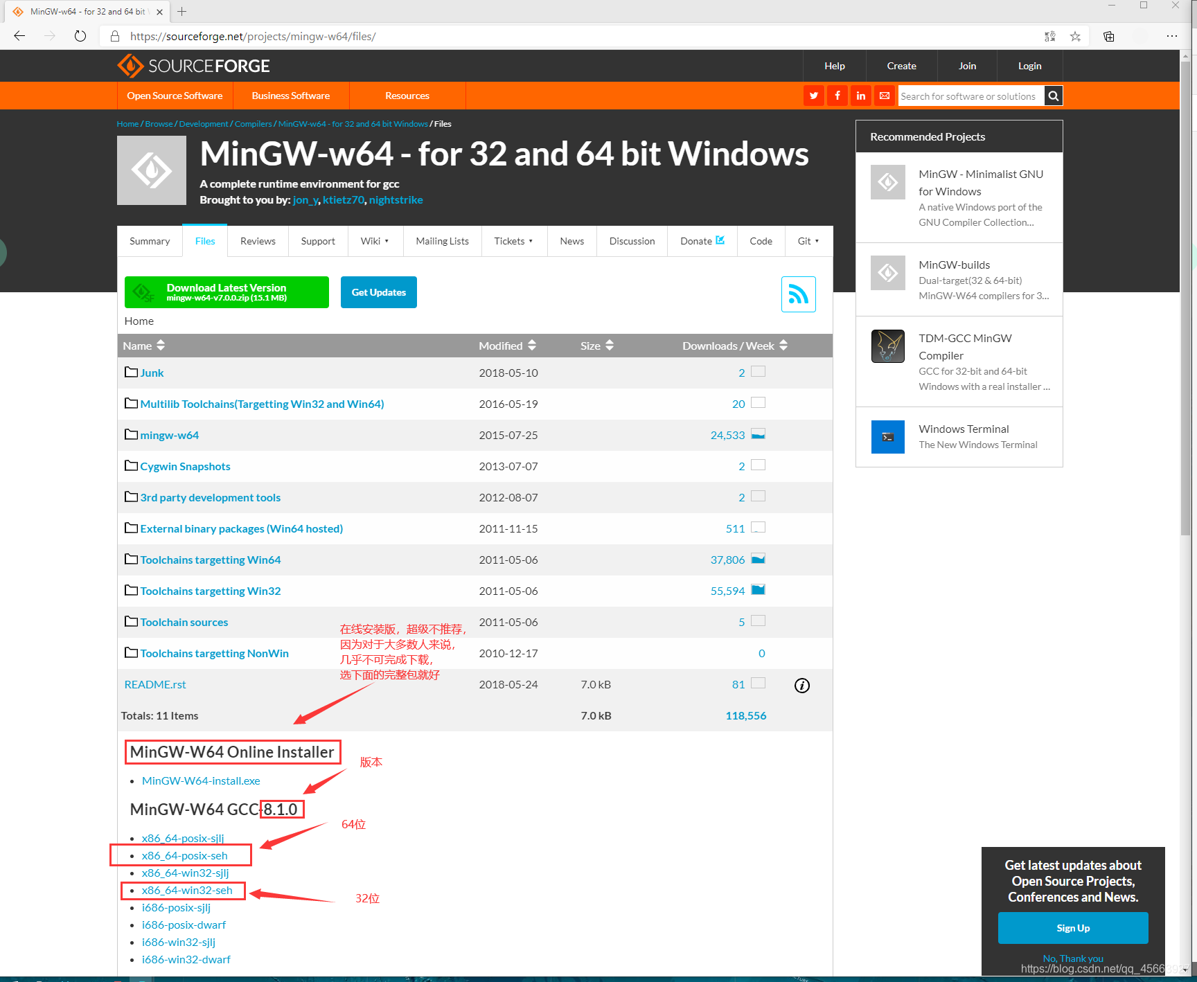This screenshot has width=1197, height=982.
Task: Close the MinGW-w64 browser tab
Action: pos(159,12)
